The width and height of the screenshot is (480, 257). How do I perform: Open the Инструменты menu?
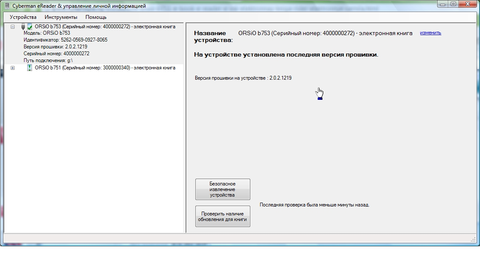pos(61,17)
